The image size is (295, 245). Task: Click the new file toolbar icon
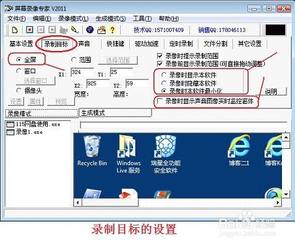tap(15, 29)
